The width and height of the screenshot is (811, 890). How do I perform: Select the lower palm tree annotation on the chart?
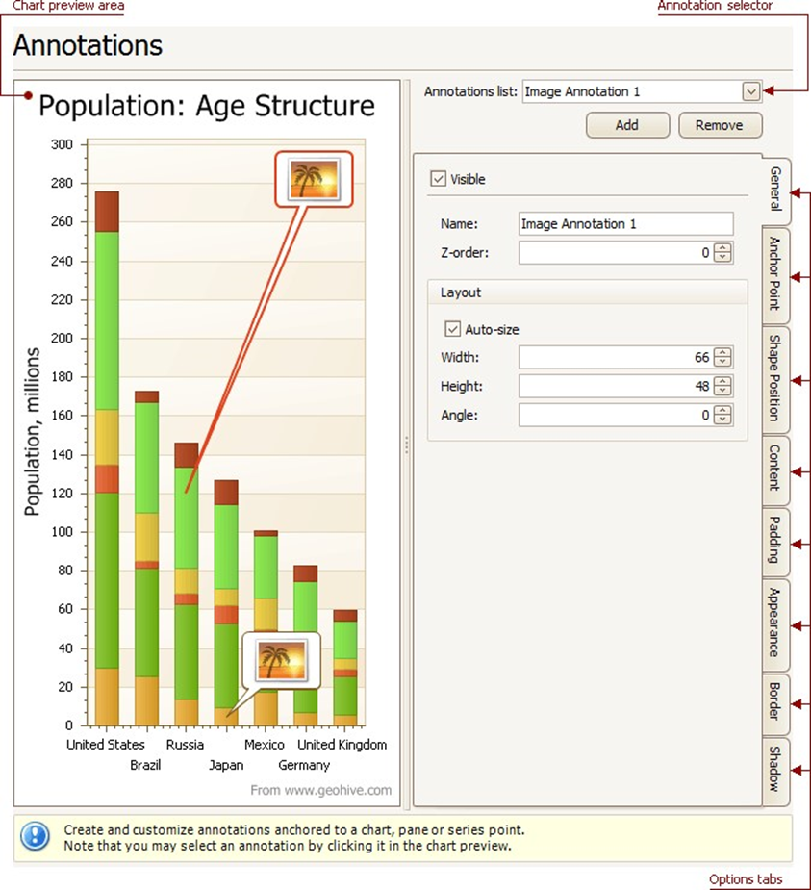tap(280, 658)
